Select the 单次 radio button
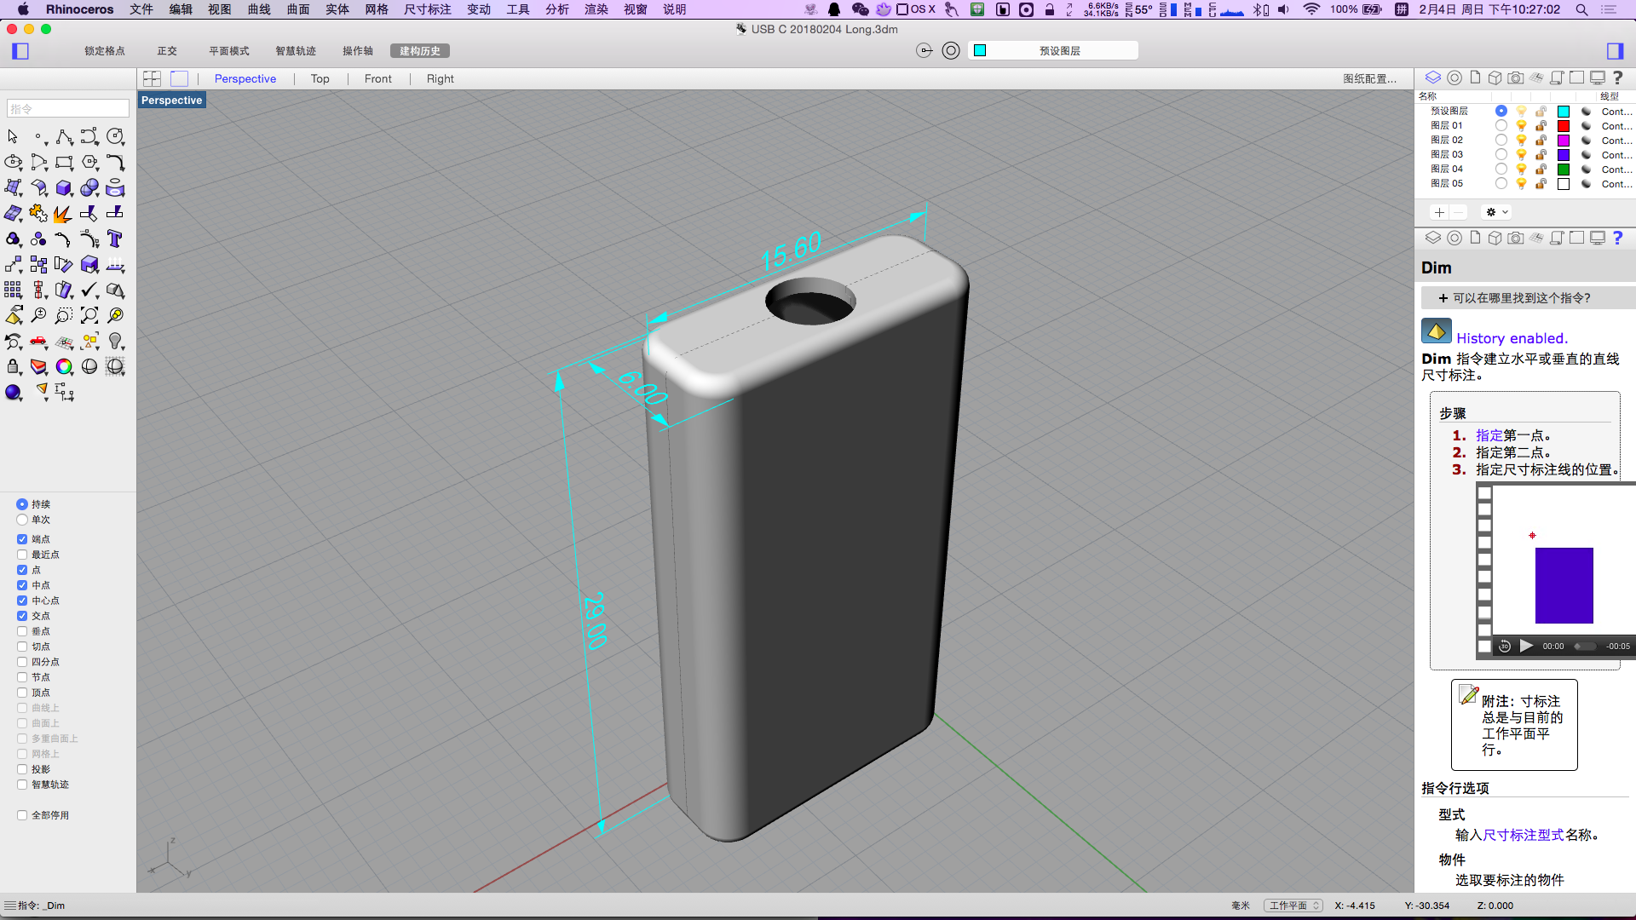The width and height of the screenshot is (1636, 920). [22, 520]
